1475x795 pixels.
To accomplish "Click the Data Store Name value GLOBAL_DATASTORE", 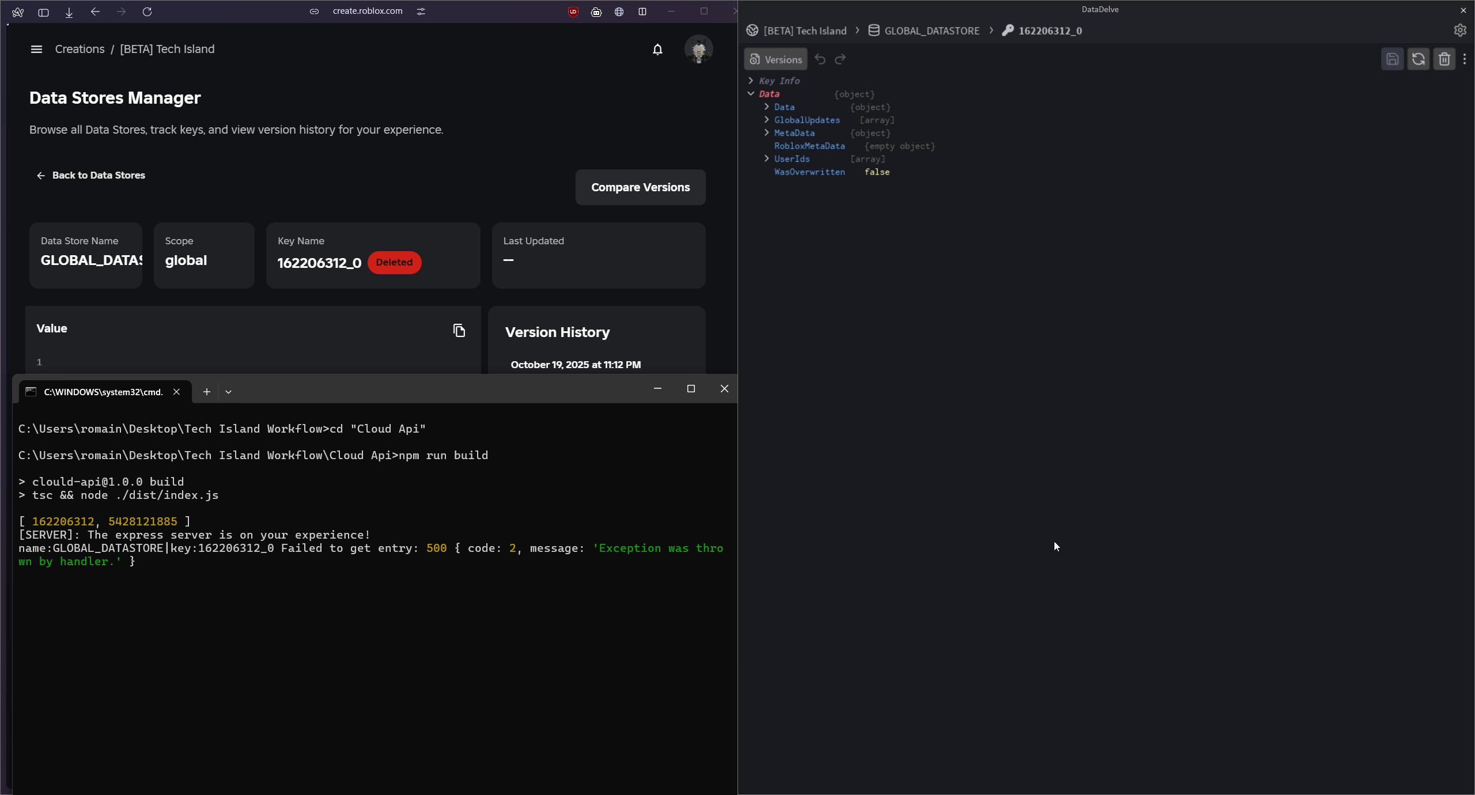I will [x=91, y=260].
